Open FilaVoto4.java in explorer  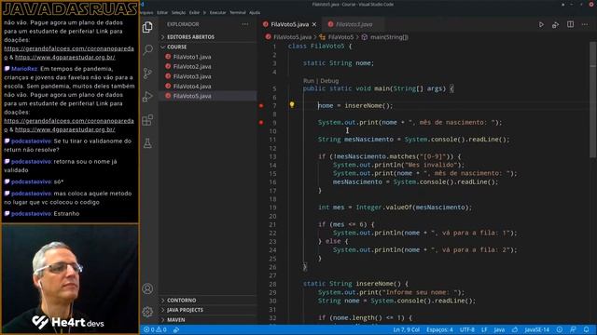point(207,87)
